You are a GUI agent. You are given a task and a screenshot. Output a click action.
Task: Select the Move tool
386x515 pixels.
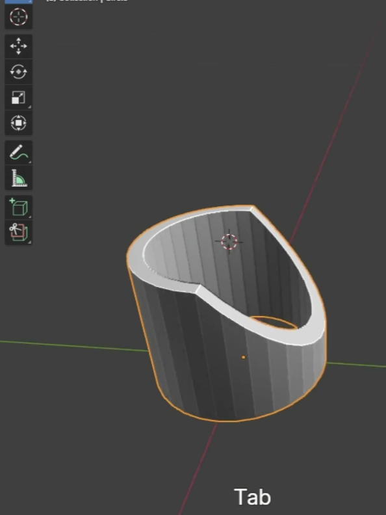(x=18, y=46)
